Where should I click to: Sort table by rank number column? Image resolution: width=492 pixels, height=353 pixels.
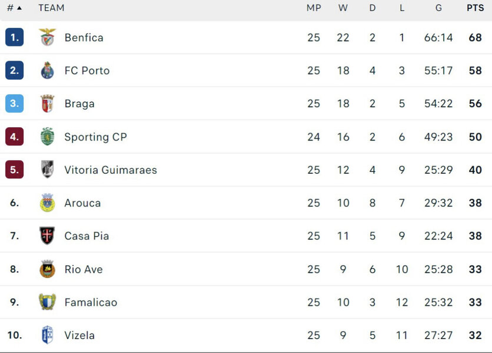[x=14, y=8]
